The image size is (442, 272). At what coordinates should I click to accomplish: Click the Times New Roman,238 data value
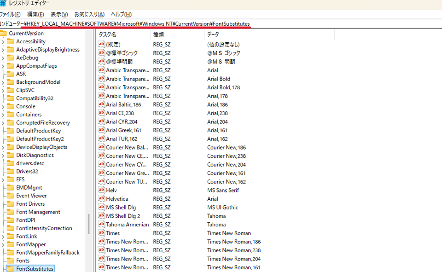234,250
